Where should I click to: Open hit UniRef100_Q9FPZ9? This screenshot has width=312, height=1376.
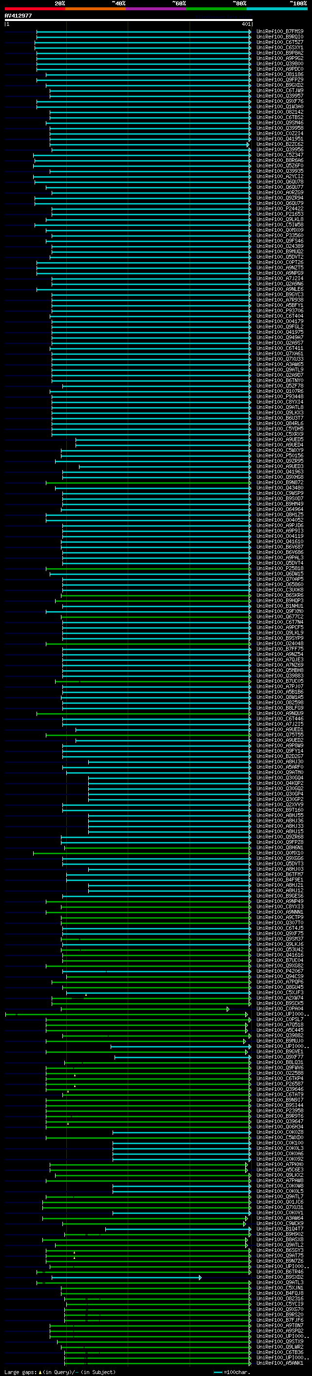[279, 80]
